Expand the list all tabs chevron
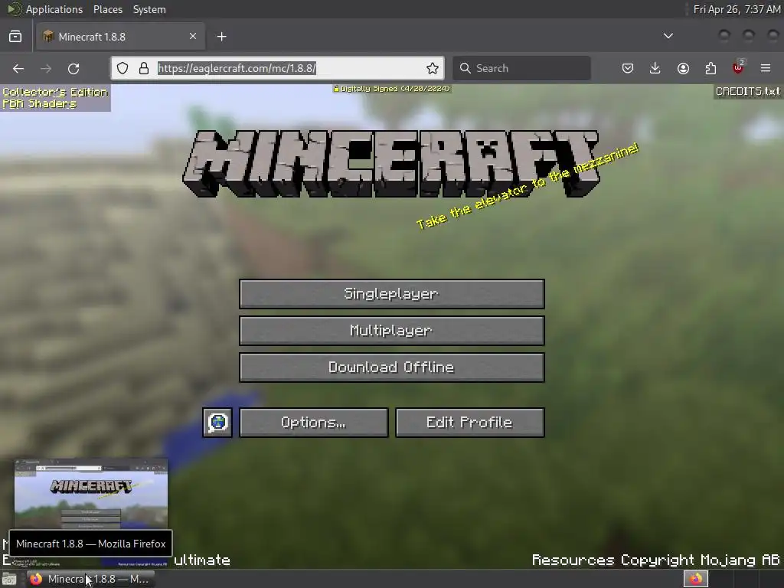The width and height of the screenshot is (784, 588). click(x=668, y=36)
